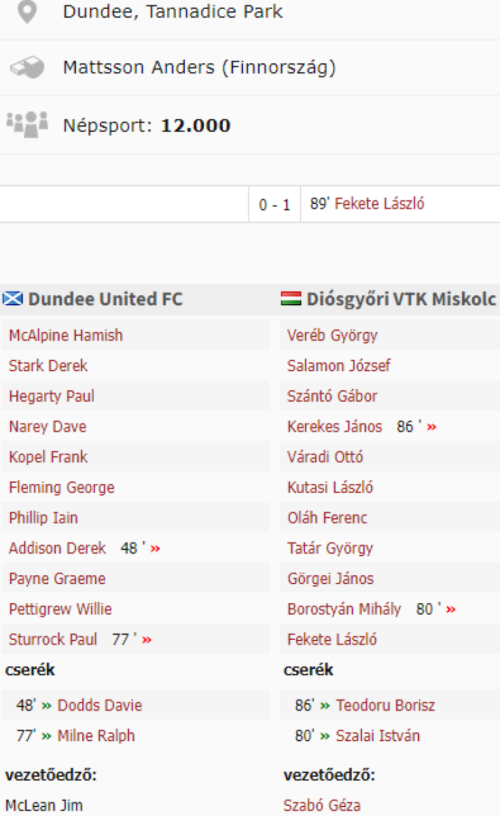Click the Scottish flag icon
The height and width of the screenshot is (816, 500).
(x=13, y=299)
